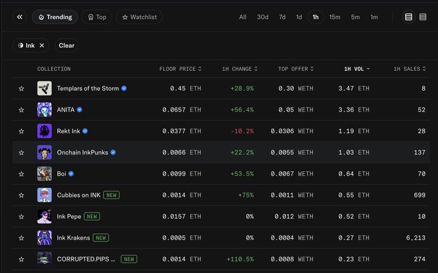Click 0.45 ETH floor price value
The width and height of the screenshot is (438, 273).
(x=186, y=88)
